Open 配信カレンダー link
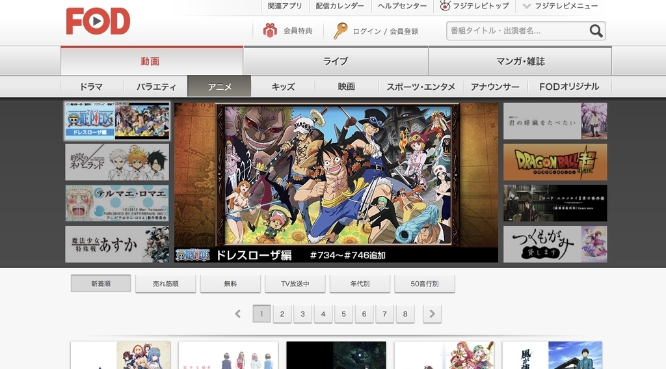The width and height of the screenshot is (666, 369). tap(340, 6)
